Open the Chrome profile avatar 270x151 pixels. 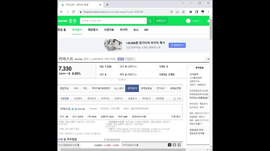coord(202,12)
